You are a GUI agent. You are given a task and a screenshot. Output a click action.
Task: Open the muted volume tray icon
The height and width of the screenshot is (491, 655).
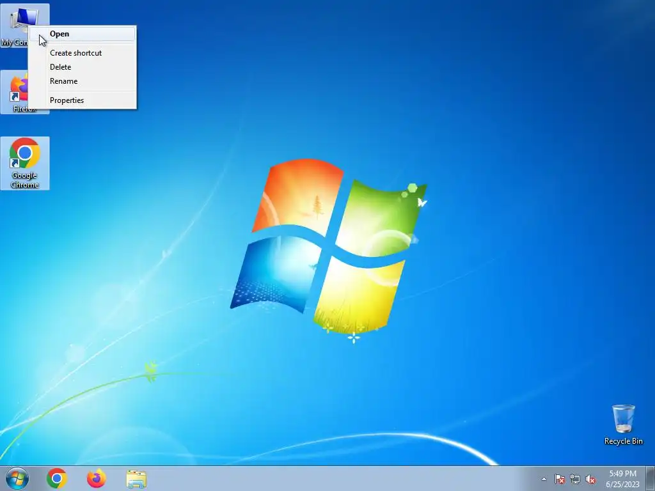[x=590, y=479]
